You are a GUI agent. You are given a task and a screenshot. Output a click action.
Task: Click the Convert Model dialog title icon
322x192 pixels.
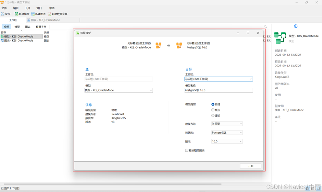click(78, 33)
